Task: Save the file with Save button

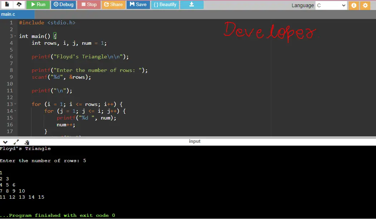Action: (138, 5)
